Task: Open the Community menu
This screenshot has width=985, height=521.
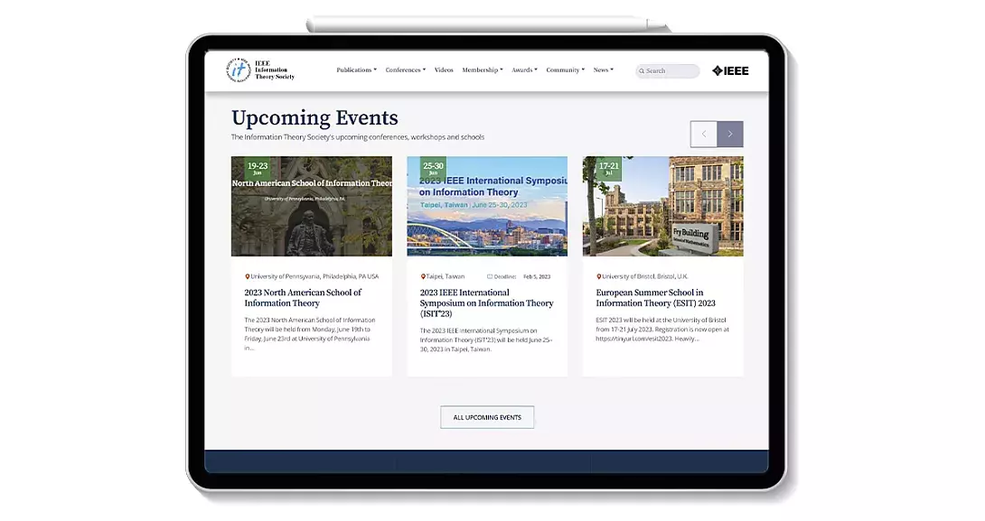Action: pyautogui.click(x=565, y=70)
